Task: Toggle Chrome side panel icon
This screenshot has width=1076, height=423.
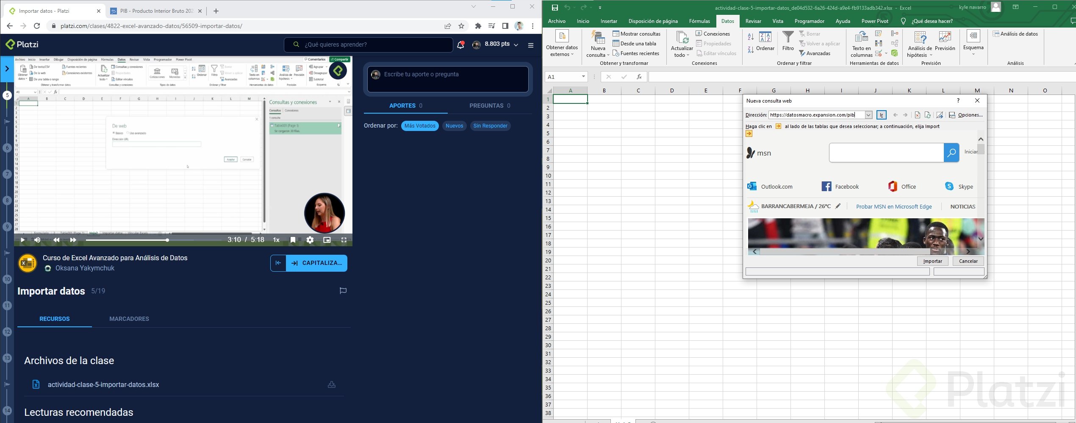Action: click(505, 26)
